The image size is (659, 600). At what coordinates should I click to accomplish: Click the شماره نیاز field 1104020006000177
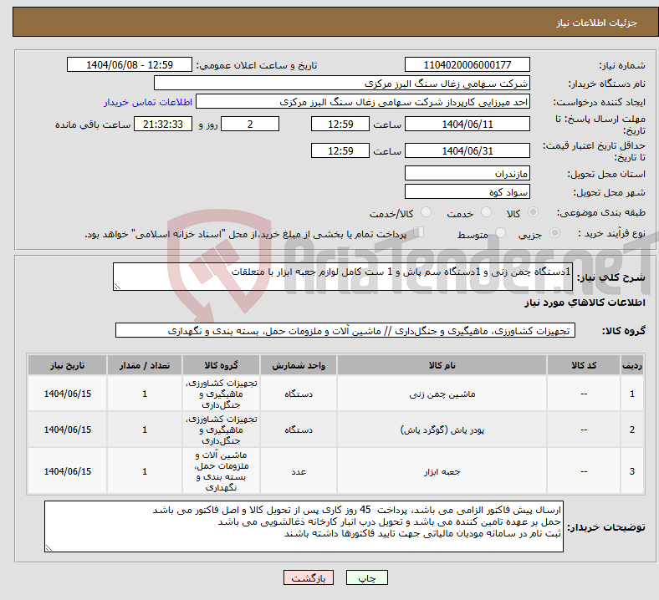(467, 64)
